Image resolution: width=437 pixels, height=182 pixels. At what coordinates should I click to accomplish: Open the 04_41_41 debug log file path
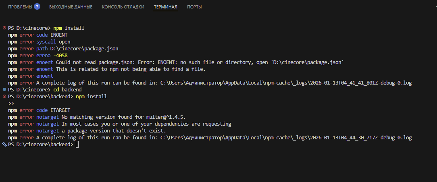click(286, 83)
